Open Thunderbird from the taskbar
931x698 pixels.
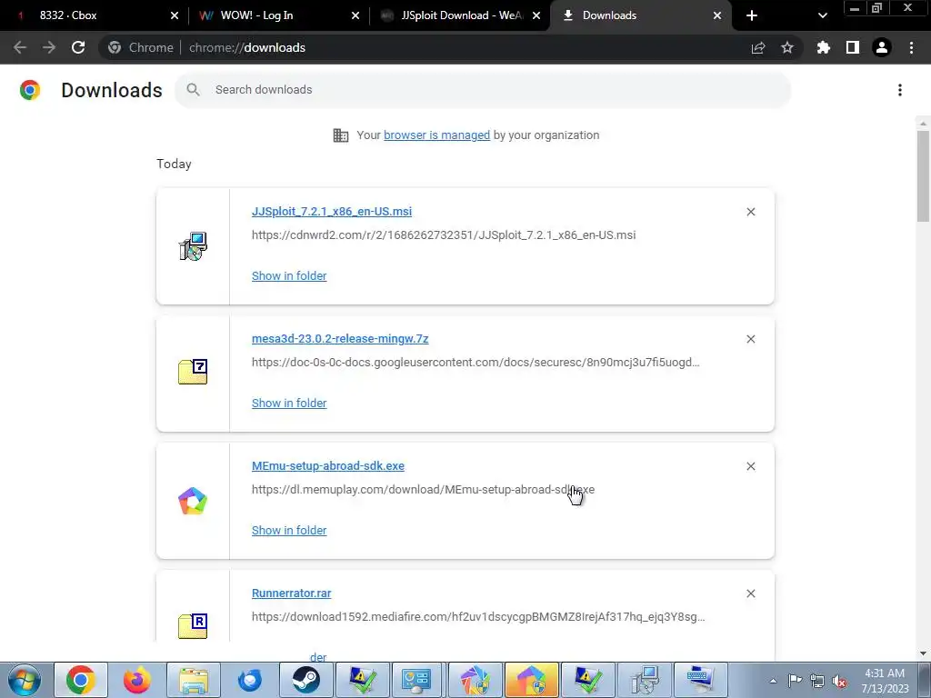pos(250,680)
